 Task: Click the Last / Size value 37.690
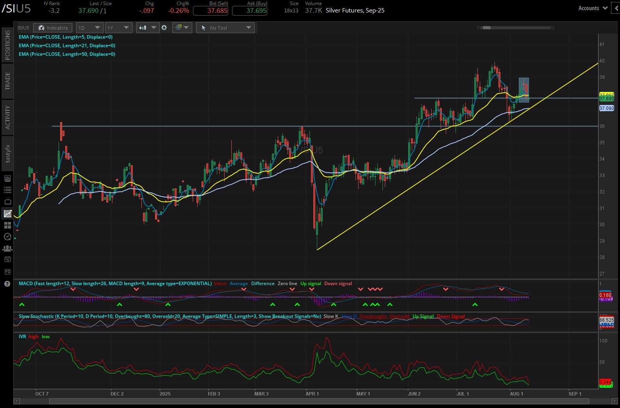click(x=88, y=11)
